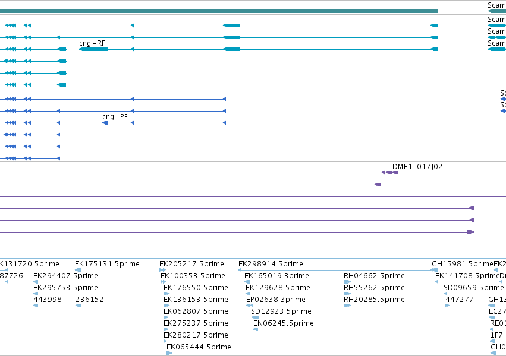This screenshot has height=356, width=506.
Task: Select the 447277 feature label
Action: 460,300
